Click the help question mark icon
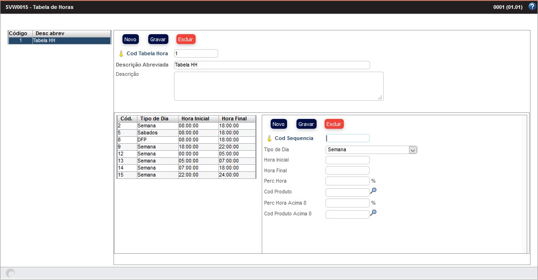This screenshot has width=538, height=280. [x=531, y=7]
